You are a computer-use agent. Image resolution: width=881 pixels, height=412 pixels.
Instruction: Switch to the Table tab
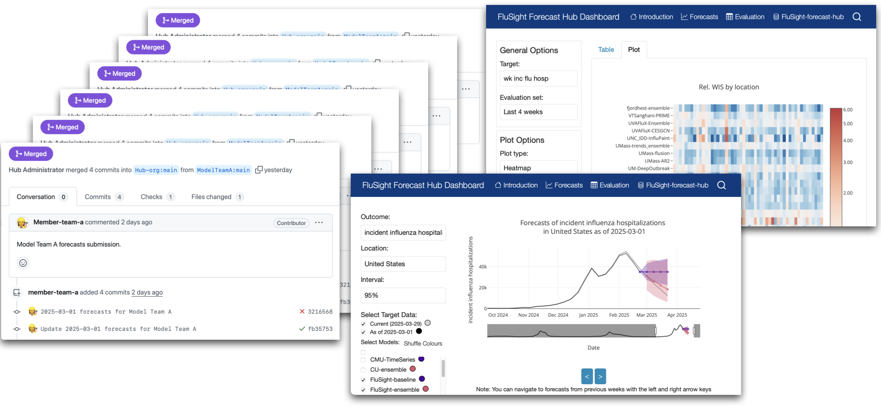pyautogui.click(x=606, y=49)
